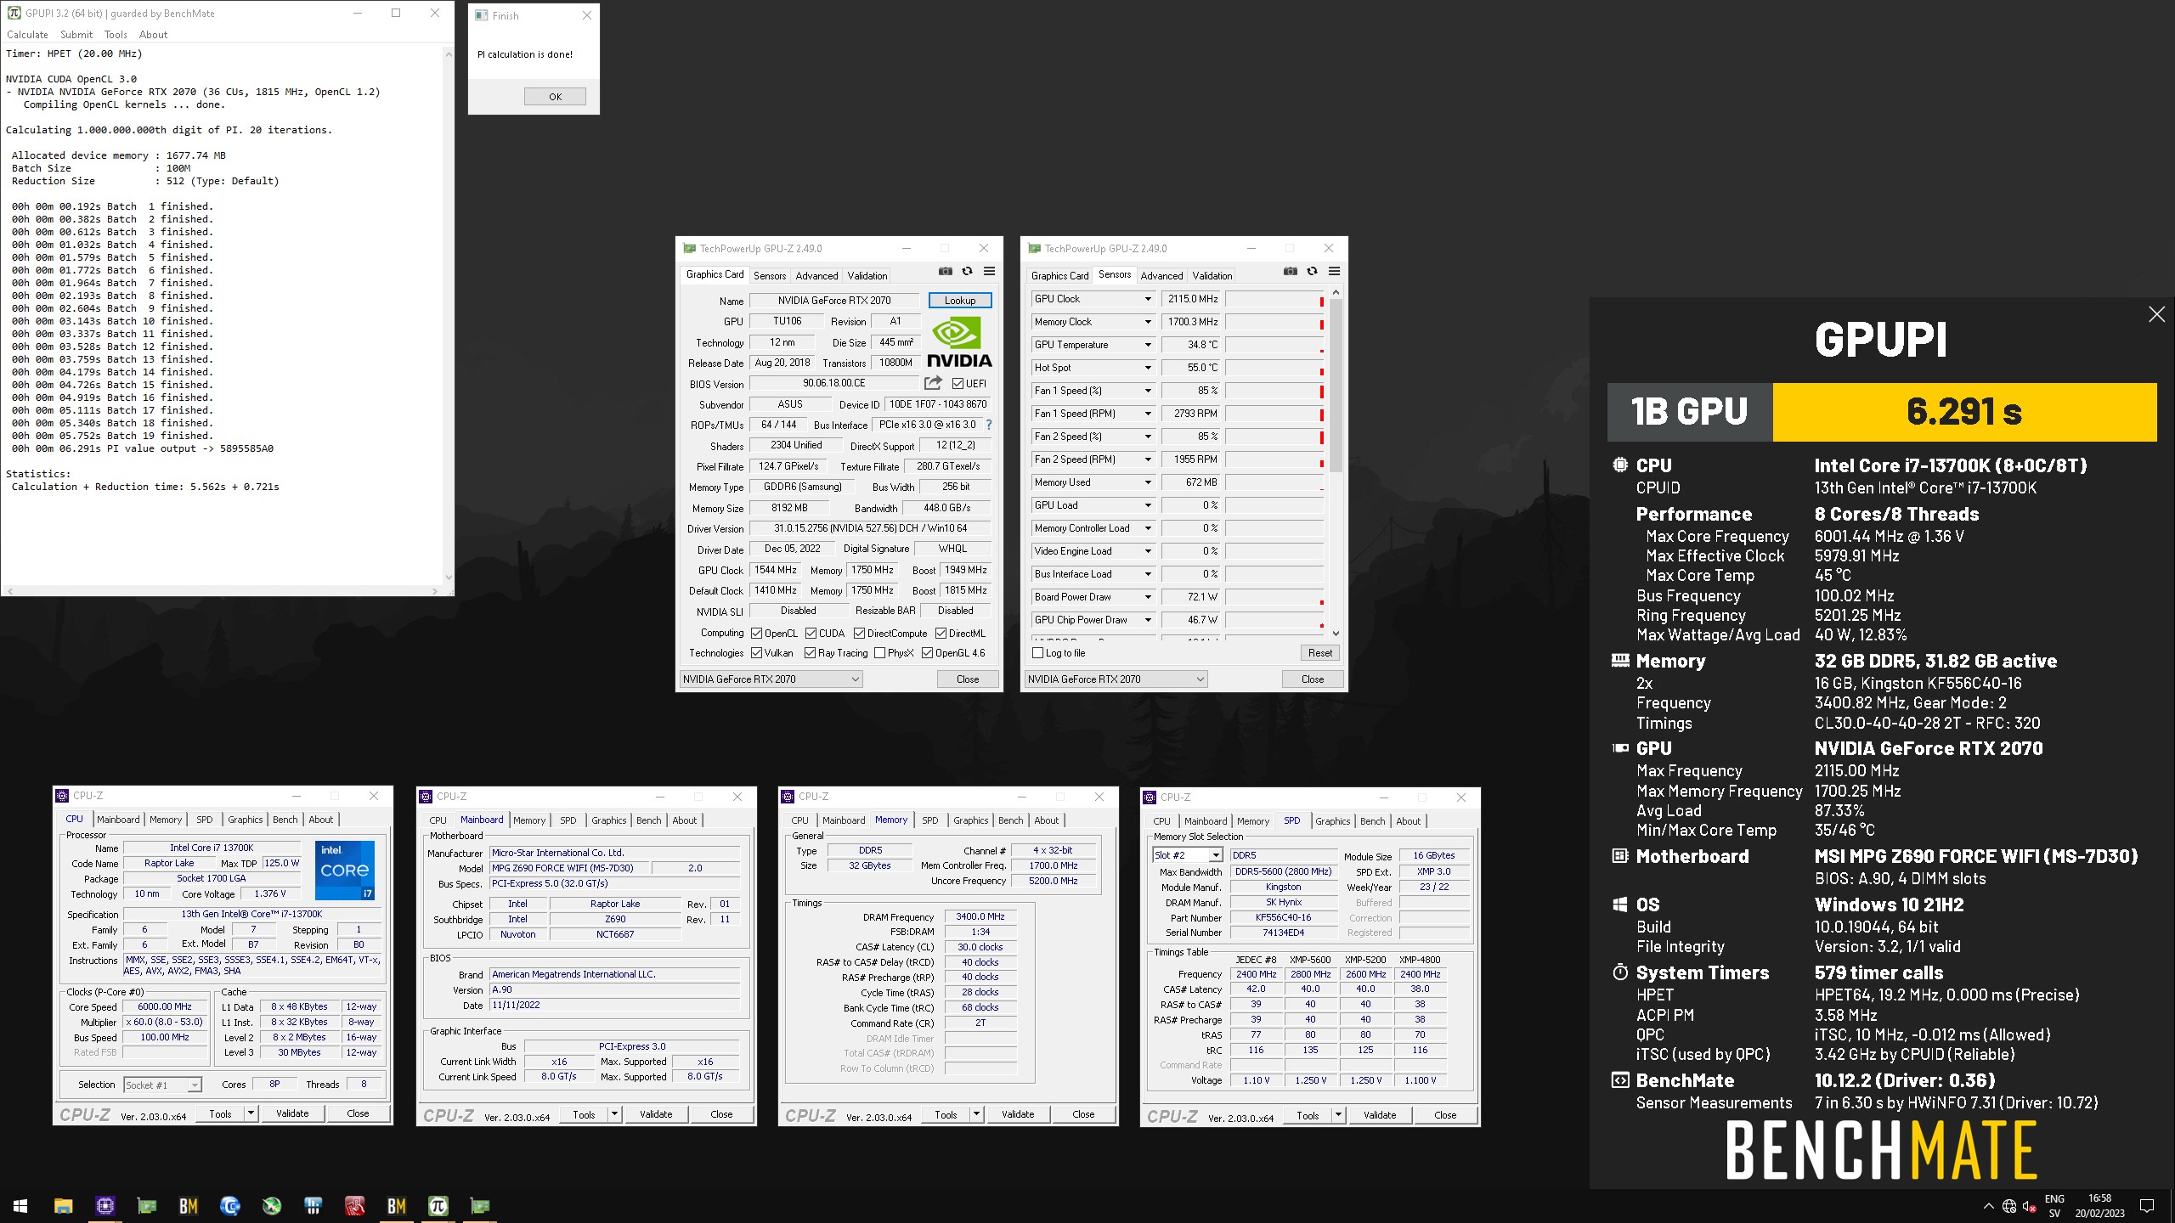
Task: Toggle the DirectCompute checkbox
Action: 859,633
